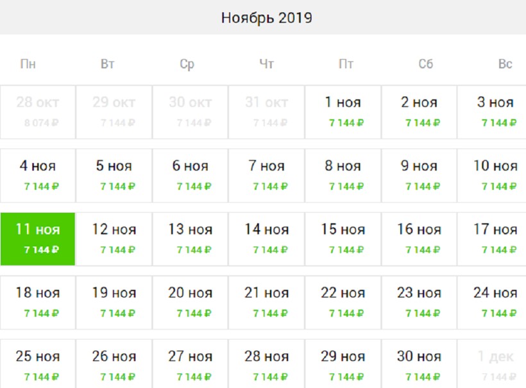
Task: Choose the 17 ноя date
Action: tap(494, 239)
